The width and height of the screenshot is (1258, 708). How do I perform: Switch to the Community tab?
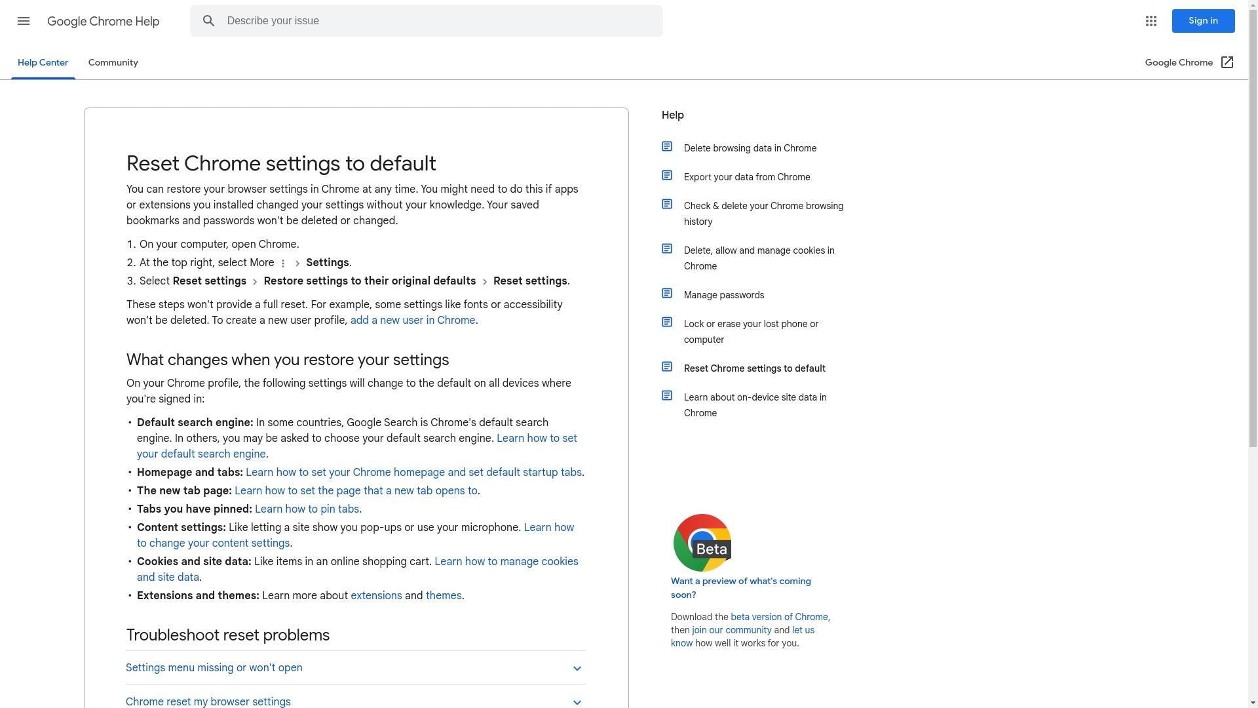113,63
